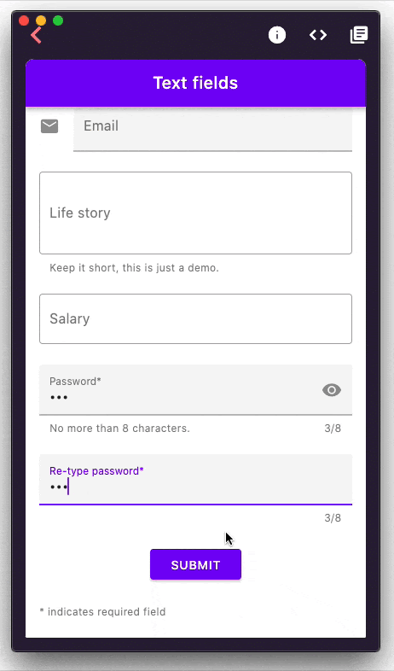
Task: Toggle password visibility with the eye icon
Action: click(x=332, y=390)
